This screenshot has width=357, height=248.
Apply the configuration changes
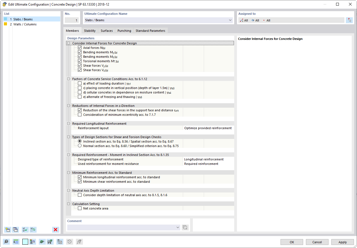click(342, 242)
